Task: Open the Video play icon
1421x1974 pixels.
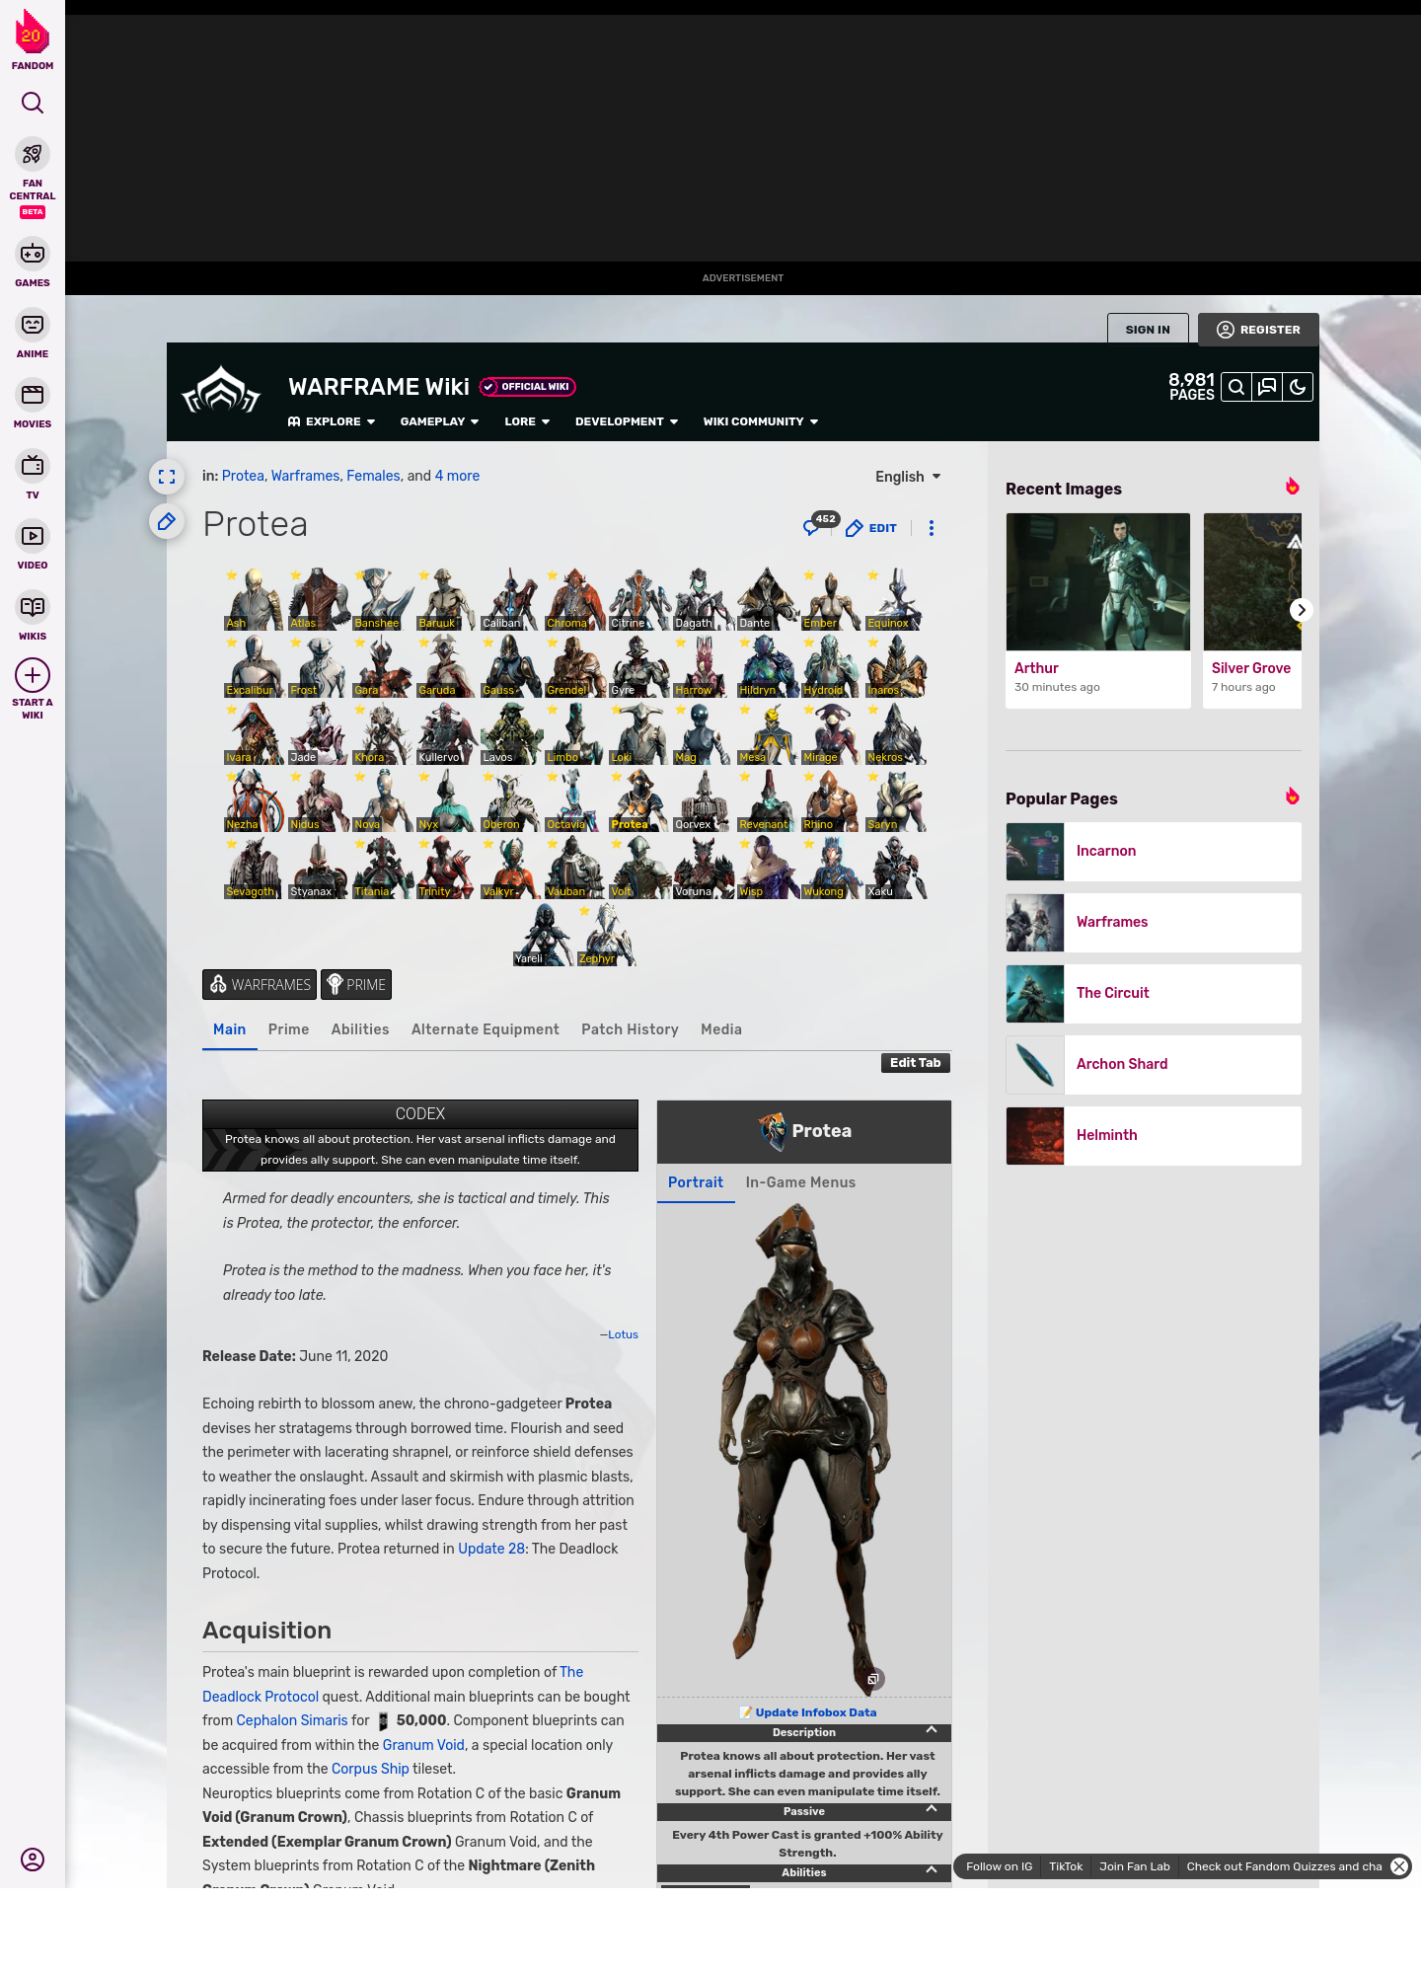Action: (x=33, y=536)
